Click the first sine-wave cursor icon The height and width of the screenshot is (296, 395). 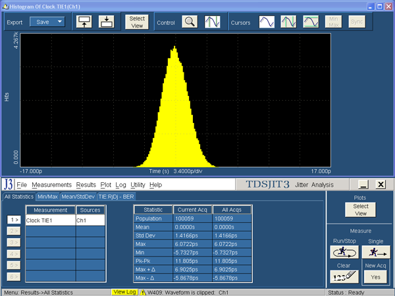267,22
